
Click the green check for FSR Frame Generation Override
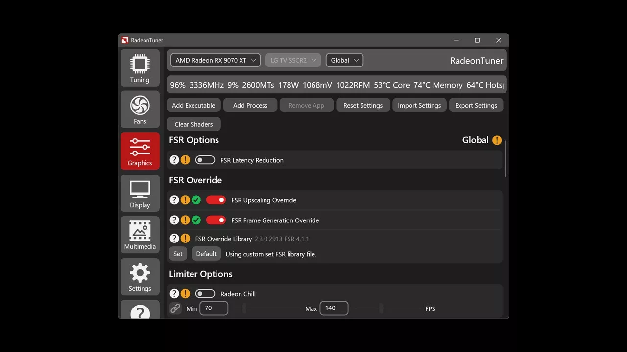pos(196,220)
